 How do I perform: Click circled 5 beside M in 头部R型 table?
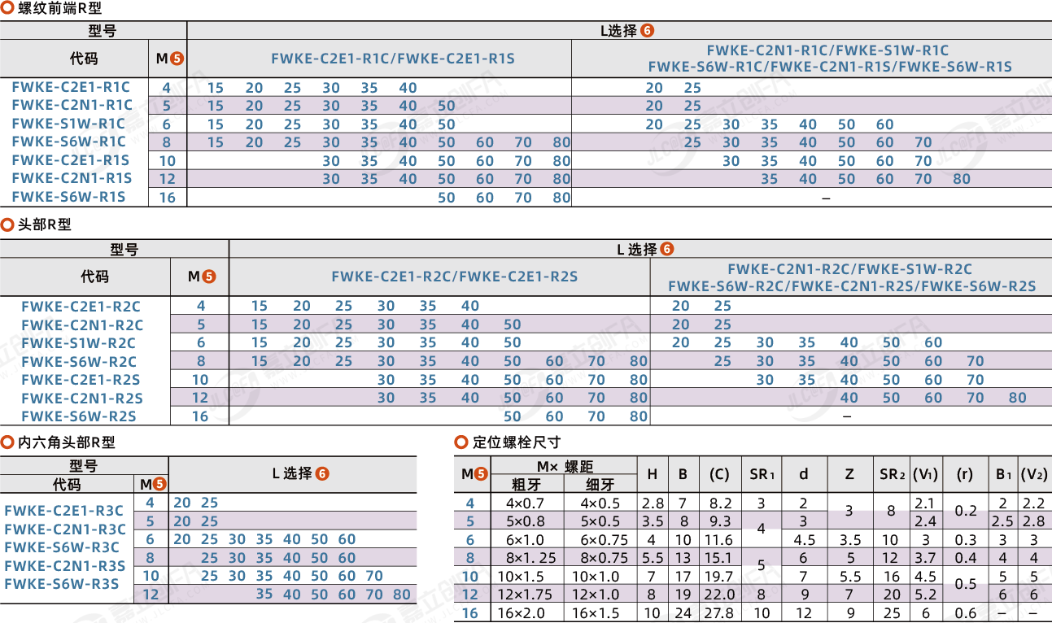click(208, 277)
